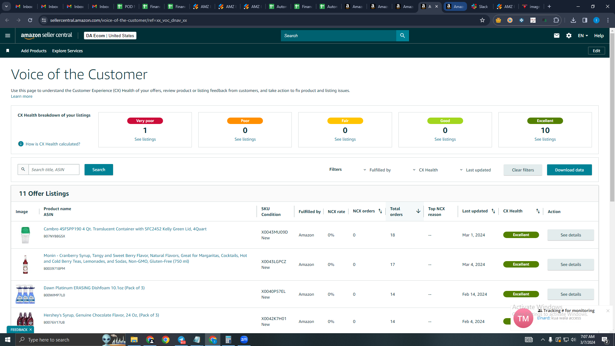Switch to the first Inbox Gmail tab
The width and height of the screenshot is (615, 346).
click(x=24, y=6)
